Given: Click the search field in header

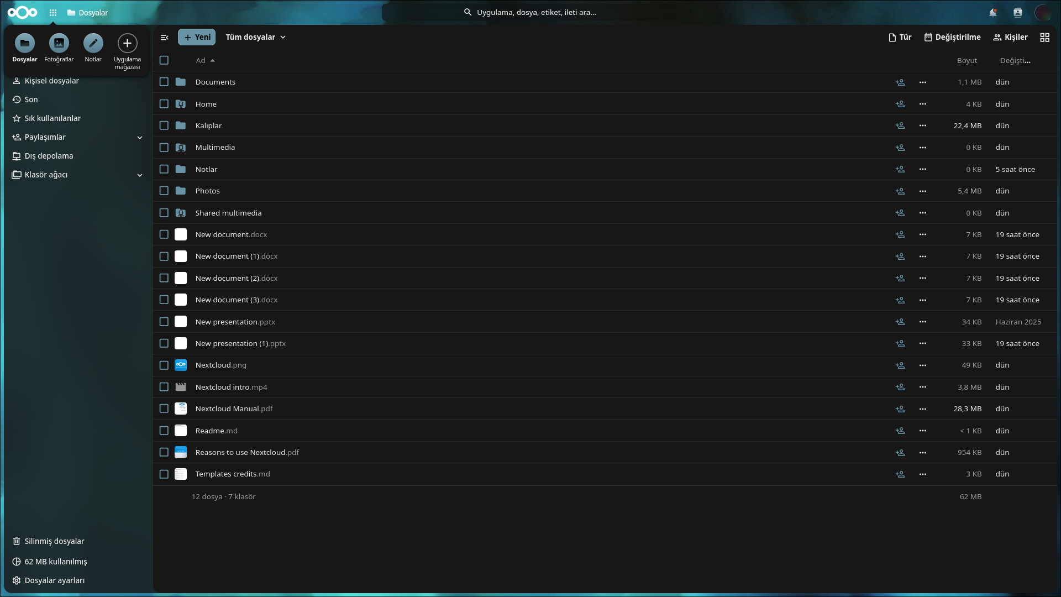Looking at the screenshot, I should click(530, 12).
